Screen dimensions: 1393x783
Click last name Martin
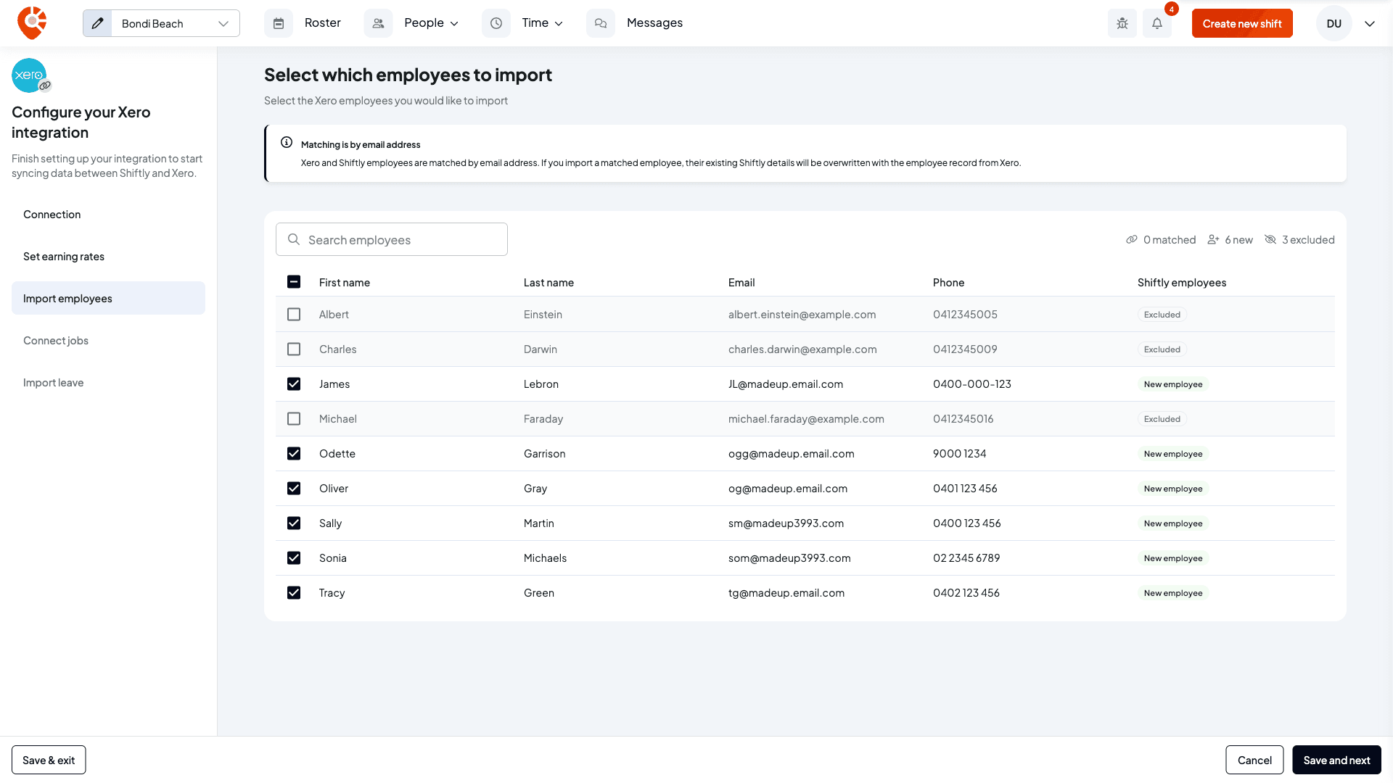pyautogui.click(x=539, y=523)
